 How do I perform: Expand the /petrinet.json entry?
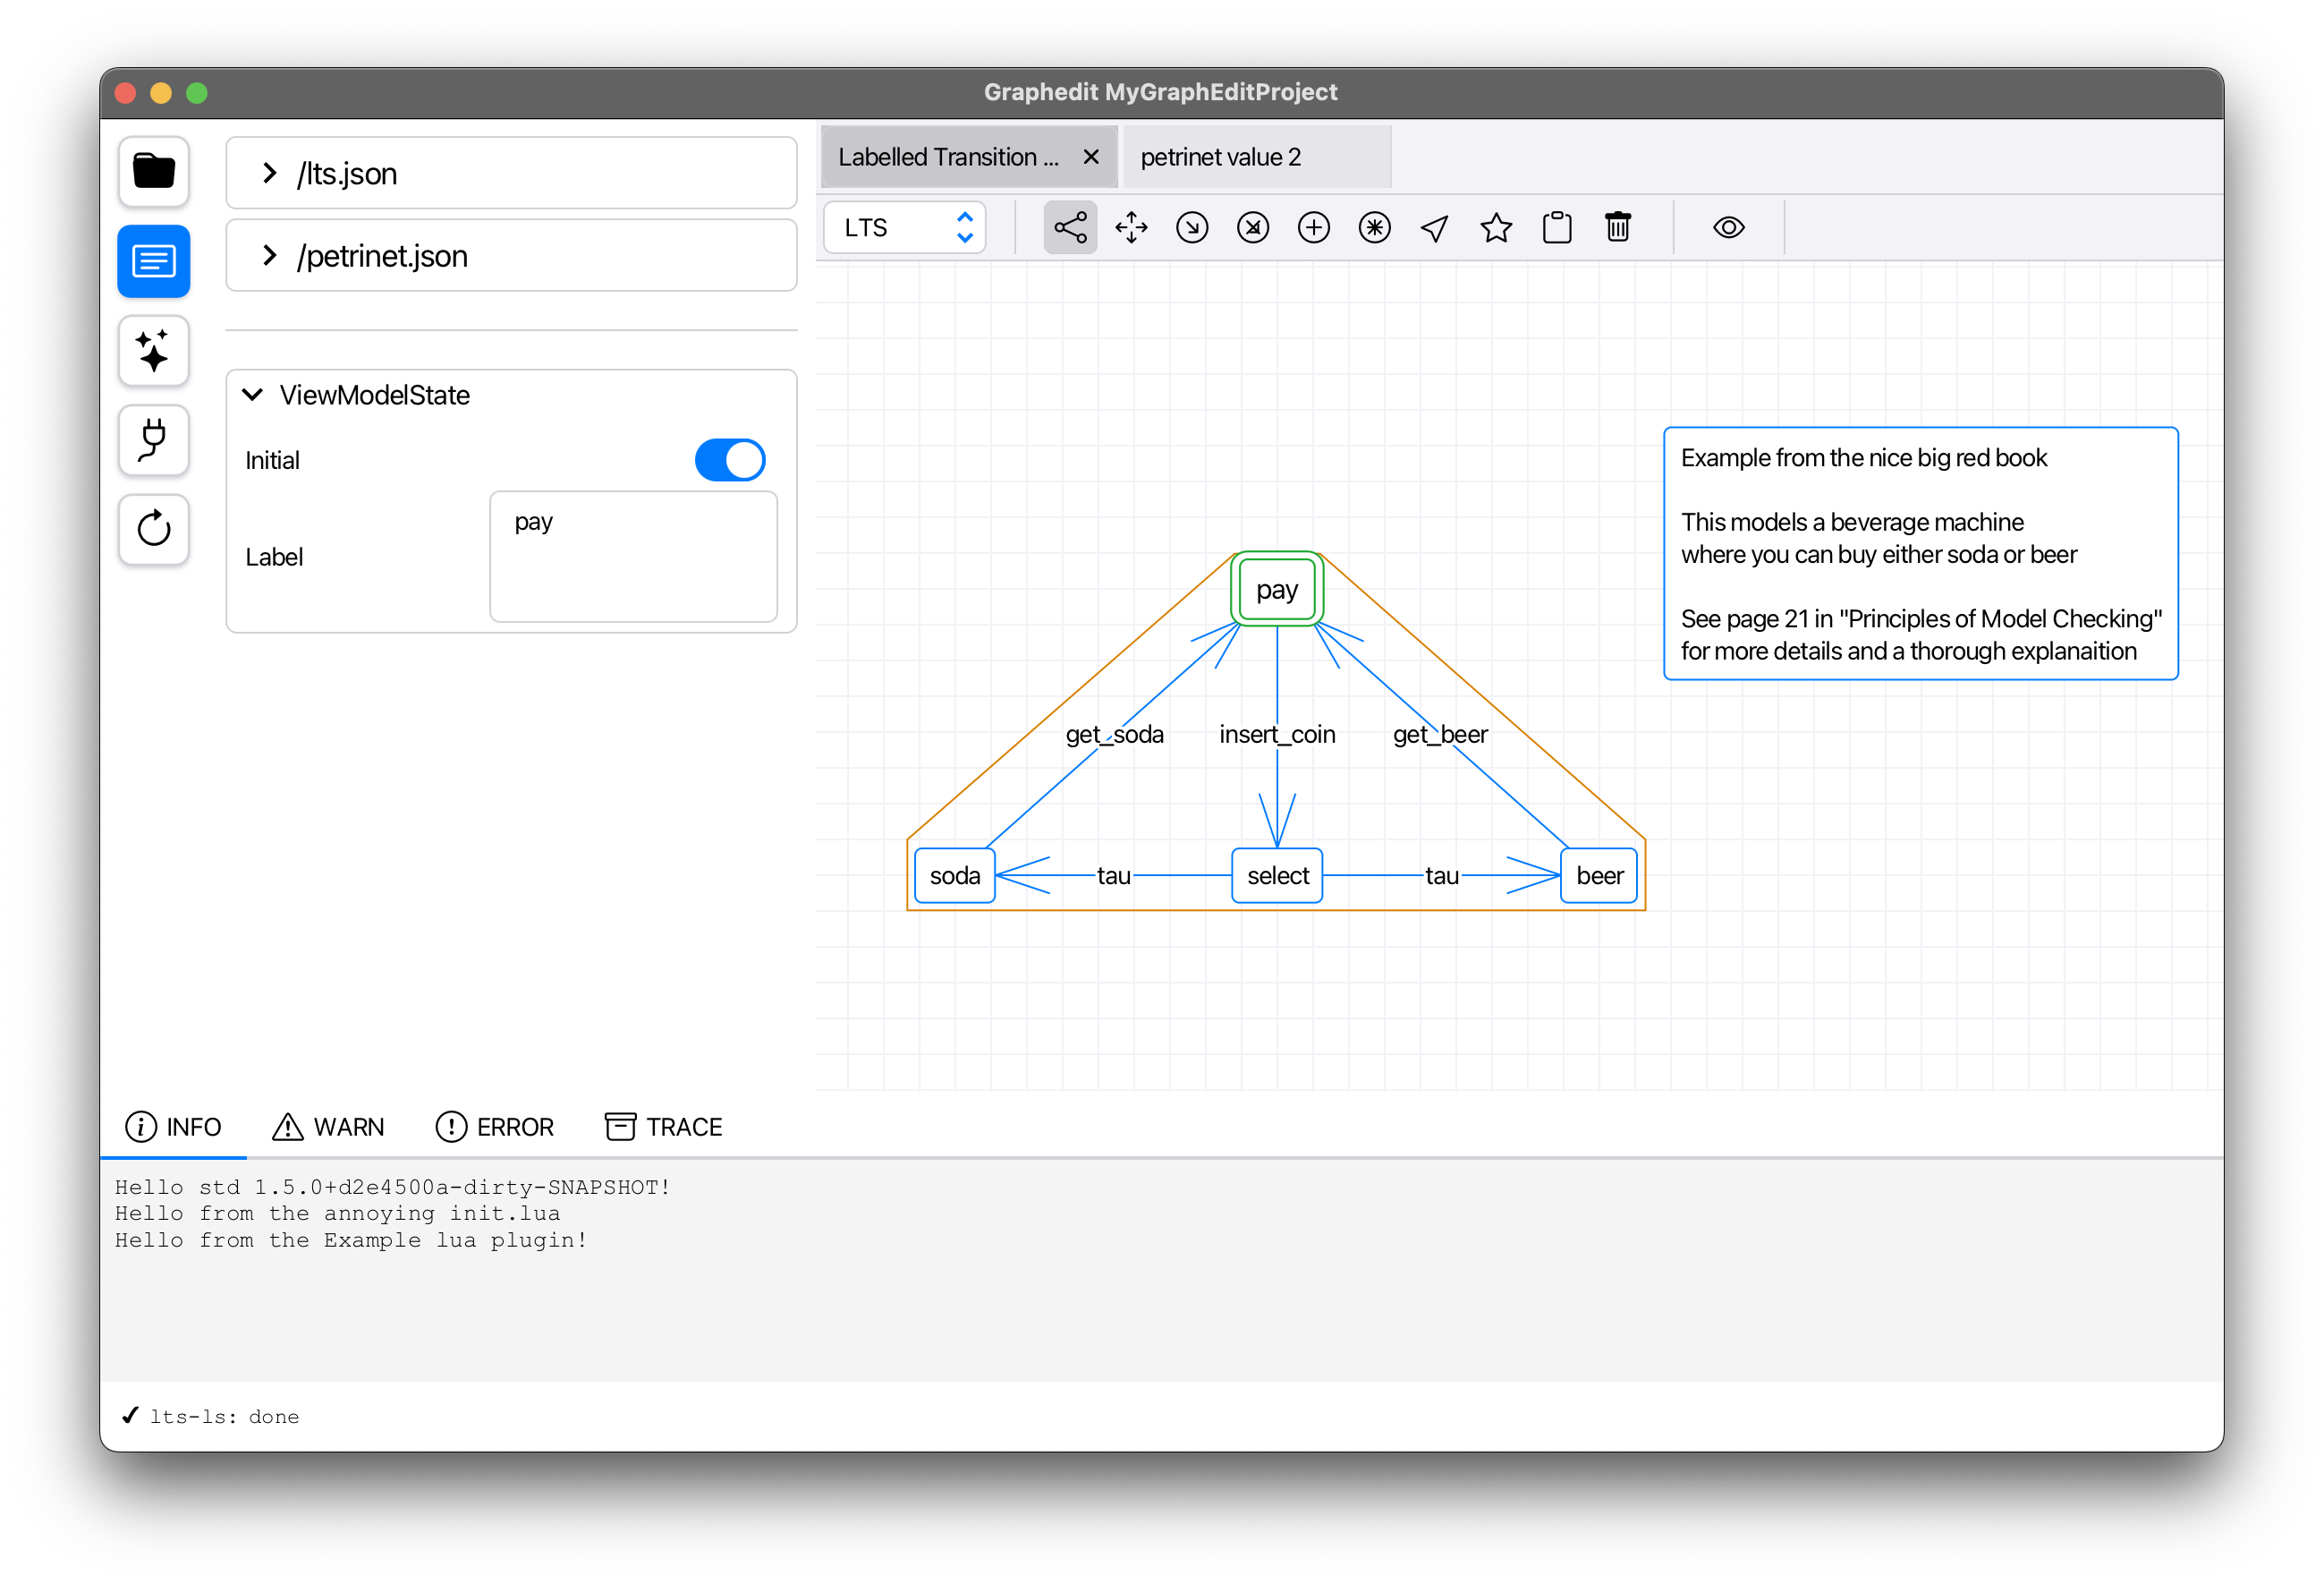(x=269, y=256)
